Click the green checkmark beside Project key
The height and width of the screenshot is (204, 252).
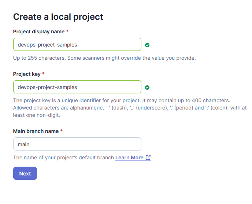pos(147,88)
